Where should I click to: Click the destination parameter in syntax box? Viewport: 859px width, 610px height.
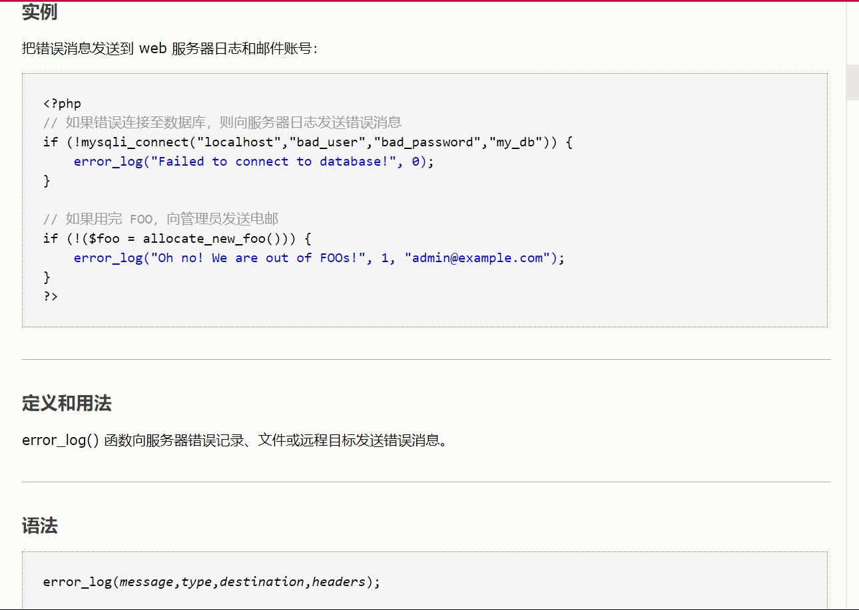[x=263, y=581]
